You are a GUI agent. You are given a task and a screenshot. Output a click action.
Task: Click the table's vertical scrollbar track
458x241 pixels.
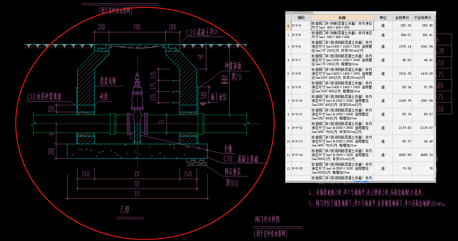click(435, 98)
